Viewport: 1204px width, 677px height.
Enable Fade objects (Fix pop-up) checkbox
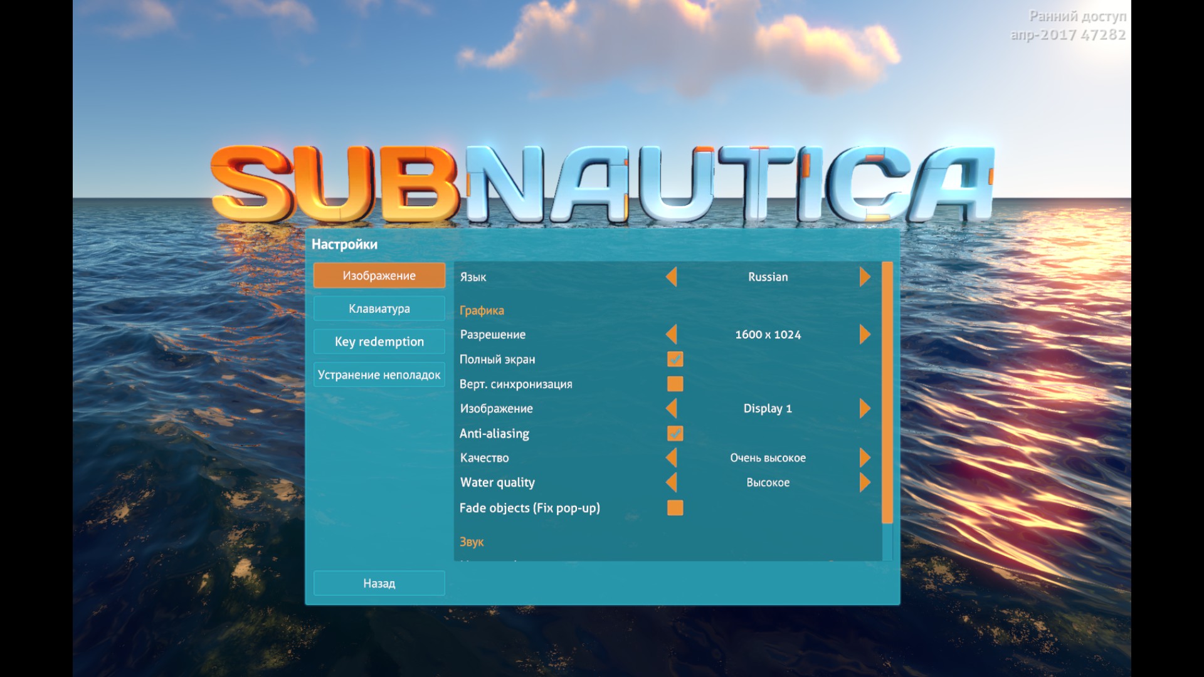[x=675, y=508]
